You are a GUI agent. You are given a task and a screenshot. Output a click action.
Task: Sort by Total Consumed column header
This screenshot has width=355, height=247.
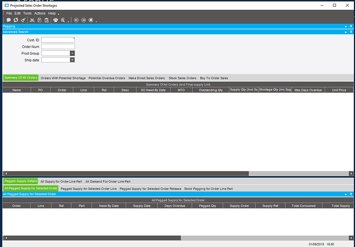[304, 205]
